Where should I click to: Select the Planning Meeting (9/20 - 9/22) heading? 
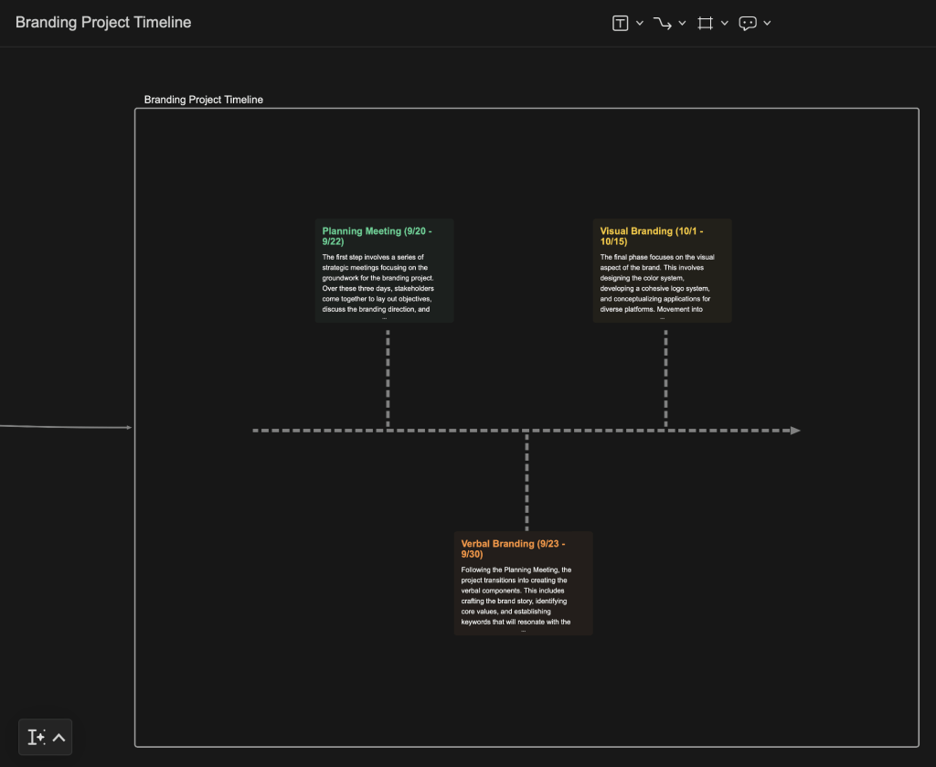[x=377, y=237]
